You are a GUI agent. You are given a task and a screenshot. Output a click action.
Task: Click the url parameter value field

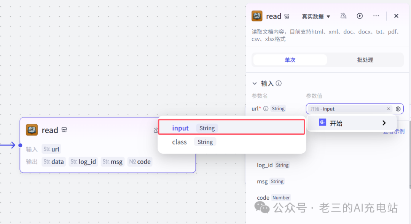(354, 109)
